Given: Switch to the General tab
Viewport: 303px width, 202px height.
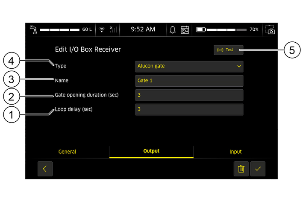Looking at the screenshot, I should 67,152.
